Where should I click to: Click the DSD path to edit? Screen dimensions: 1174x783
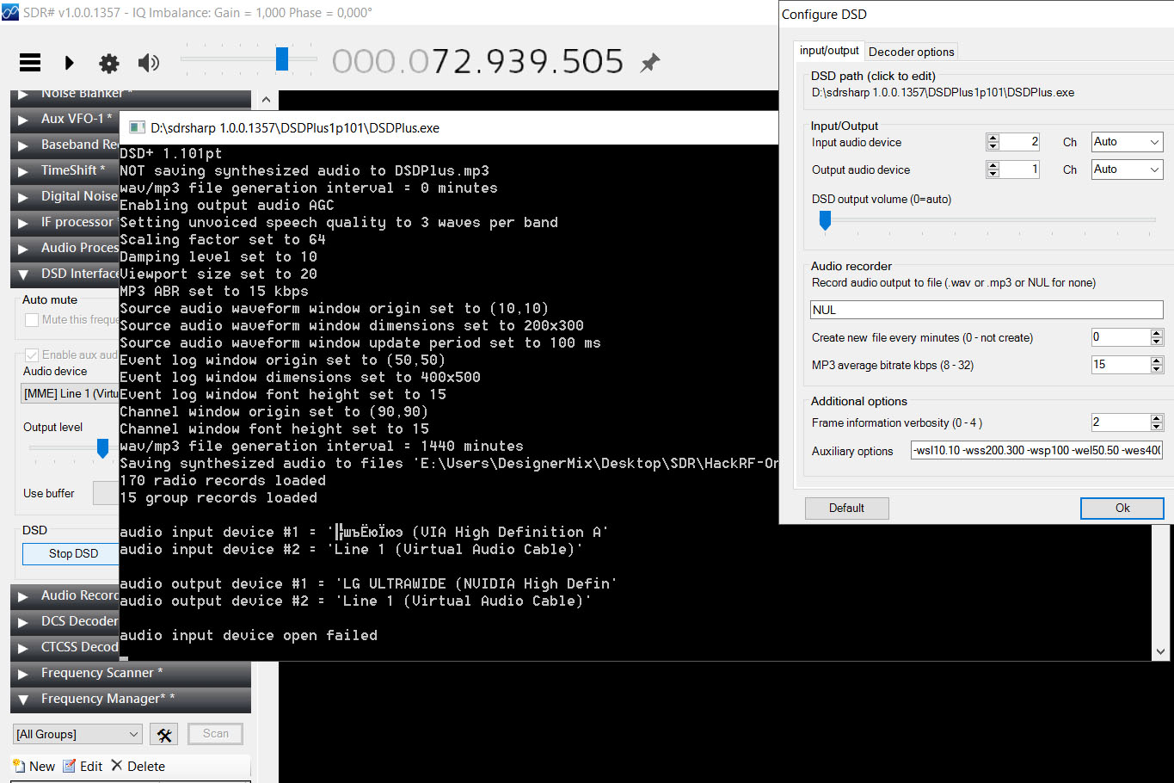[x=943, y=92]
